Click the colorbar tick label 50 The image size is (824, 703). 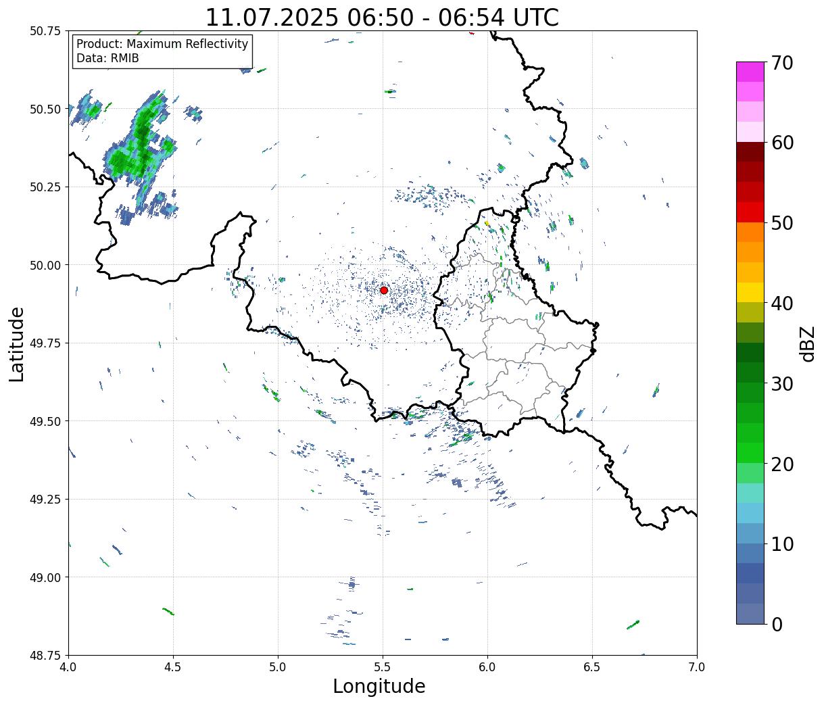pos(781,223)
